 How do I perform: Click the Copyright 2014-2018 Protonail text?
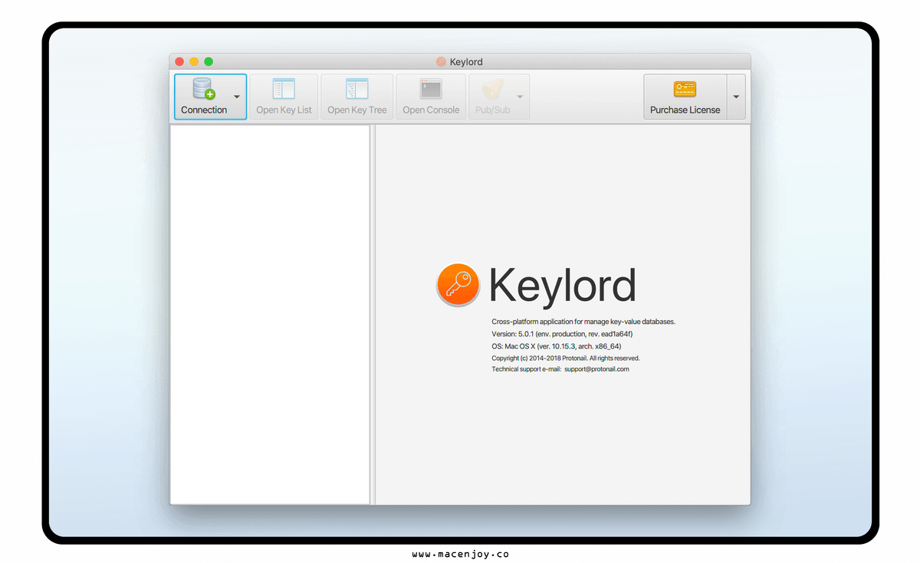tap(565, 358)
